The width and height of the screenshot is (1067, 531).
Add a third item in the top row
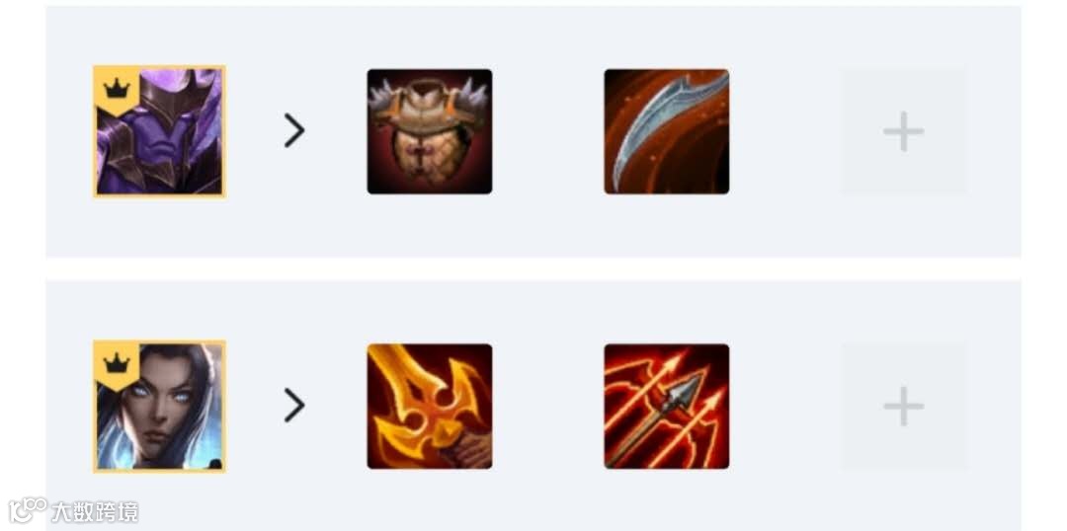pyautogui.click(x=904, y=131)
